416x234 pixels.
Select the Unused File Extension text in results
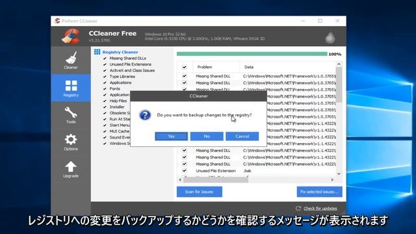[216, 171]
